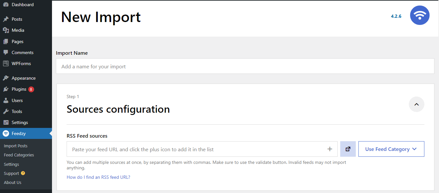Open Feed Categories under Feedzy
Image resolution: width=439 pixels, height=193 pixels.
click(19, 155)
